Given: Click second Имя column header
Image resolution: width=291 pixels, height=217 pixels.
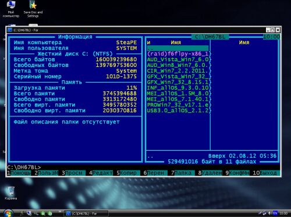Looking at the screenshot, I should (x=244, y=42).
